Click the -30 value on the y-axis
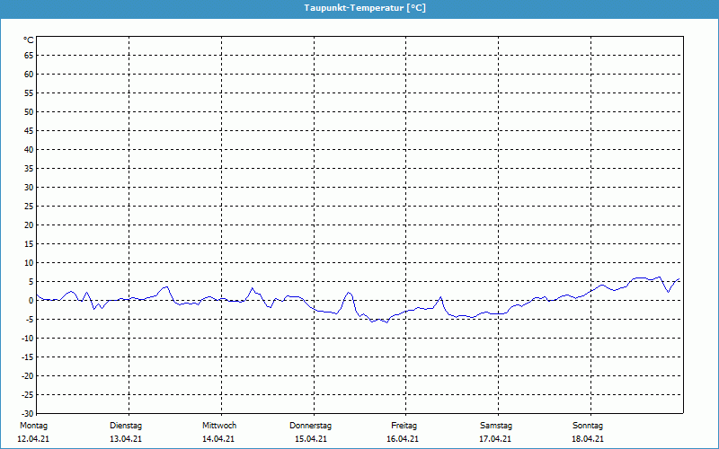The height and width of the screenshot is (449, 719). (x=28, y=414)
